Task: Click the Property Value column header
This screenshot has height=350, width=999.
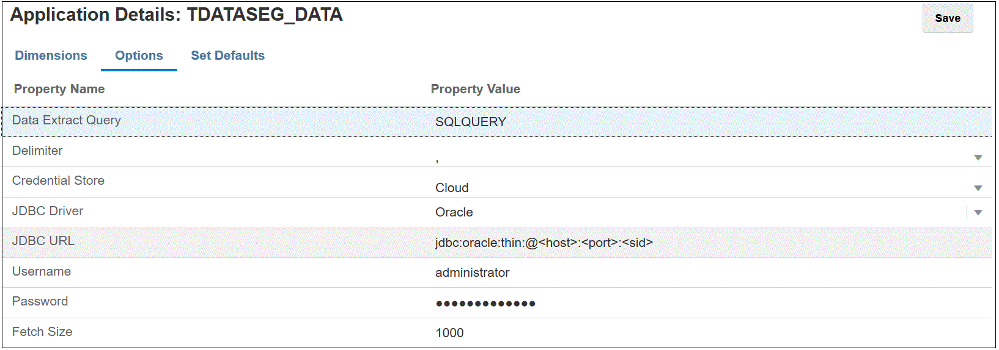Action: pos(475,89)
